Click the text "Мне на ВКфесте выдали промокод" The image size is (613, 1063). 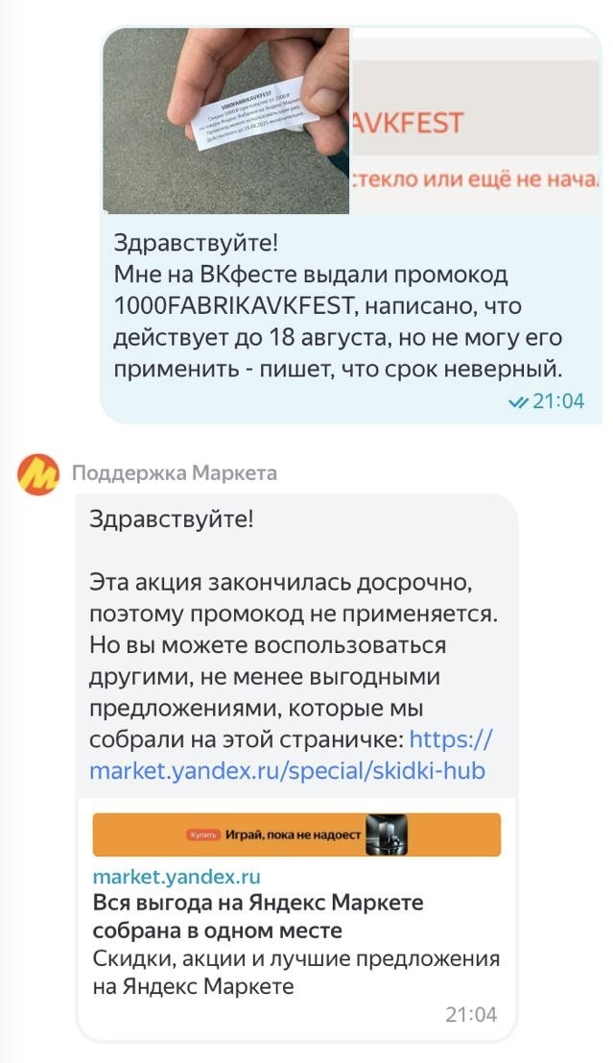click(310, 276)
